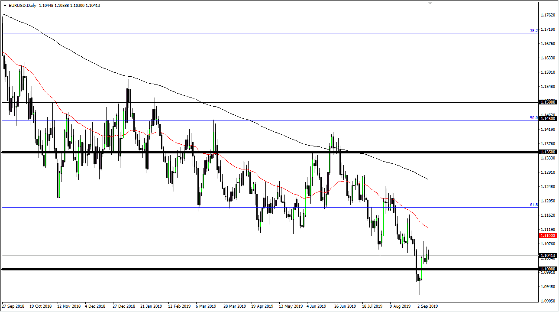Click the 19 Oct 2018 date label
Image resolution: width=559 pixels, height=312 pixels.
pos(41,306)
